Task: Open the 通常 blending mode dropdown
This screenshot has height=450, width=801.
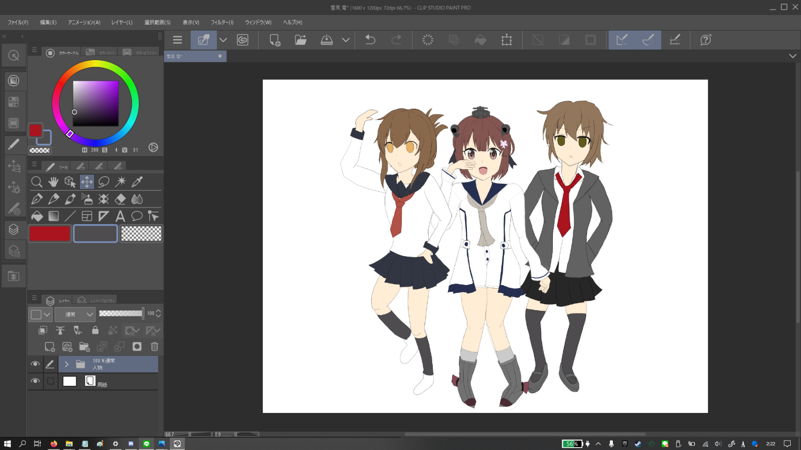Action: (75, 315)
